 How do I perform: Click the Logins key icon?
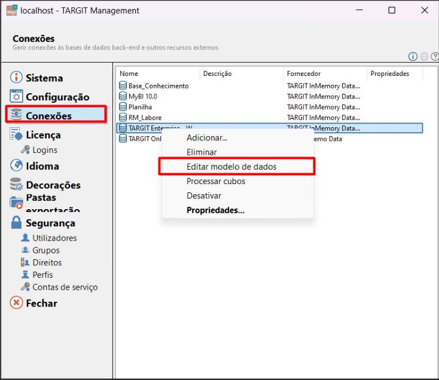pos(26,149)
